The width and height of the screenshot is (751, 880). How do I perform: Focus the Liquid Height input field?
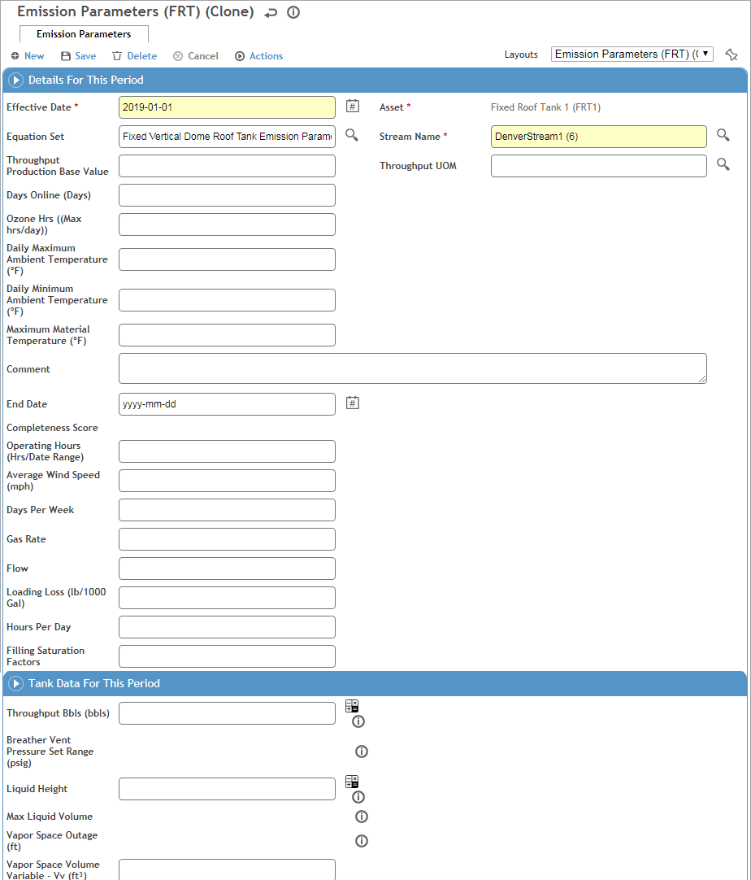[227, 789]
